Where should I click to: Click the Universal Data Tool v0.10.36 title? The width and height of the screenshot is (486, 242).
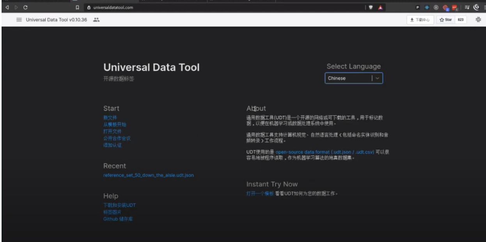(x=57, y=20)
